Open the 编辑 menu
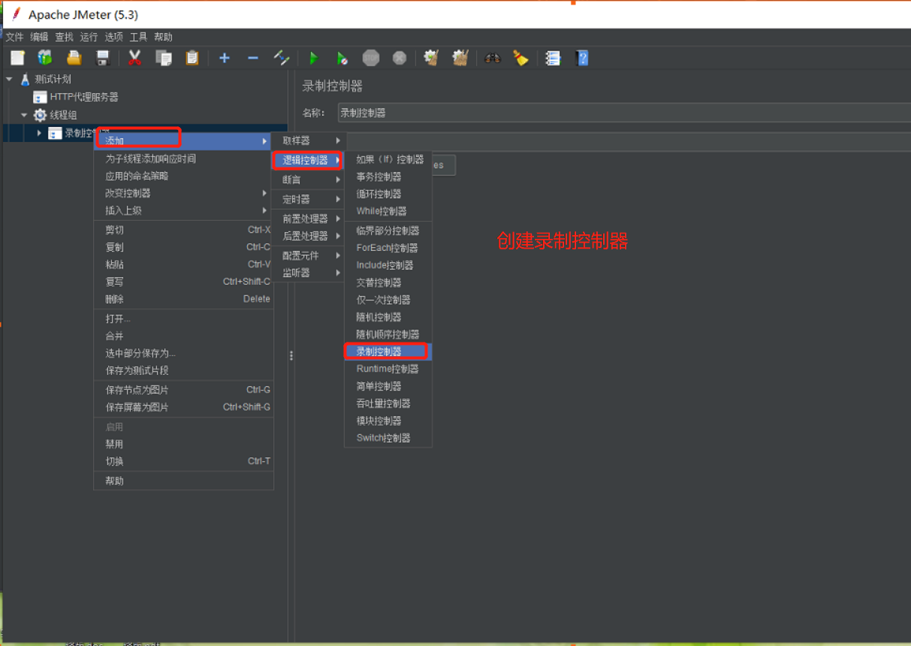This screenshot has width=911, height=646. click(39, 37)
